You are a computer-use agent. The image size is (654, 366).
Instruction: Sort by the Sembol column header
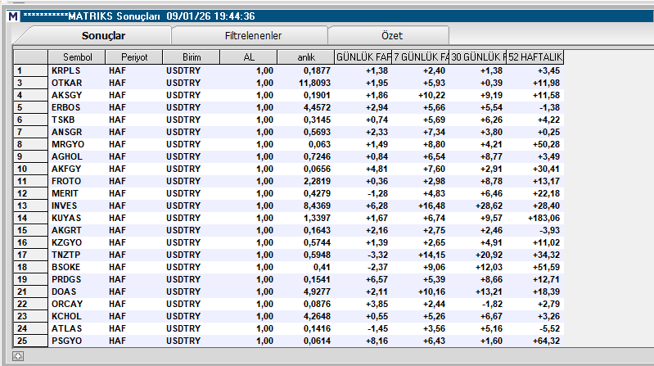pos(77,57)
